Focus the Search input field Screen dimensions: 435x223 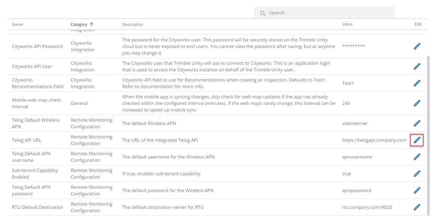(324, 13)
